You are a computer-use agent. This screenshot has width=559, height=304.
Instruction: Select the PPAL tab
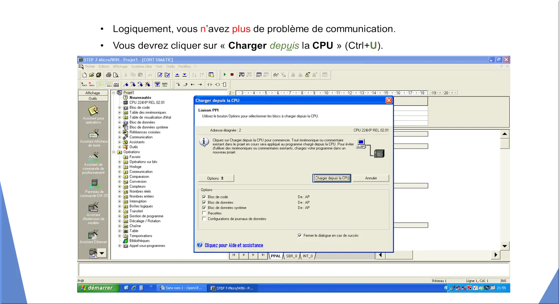coord(276,256)
